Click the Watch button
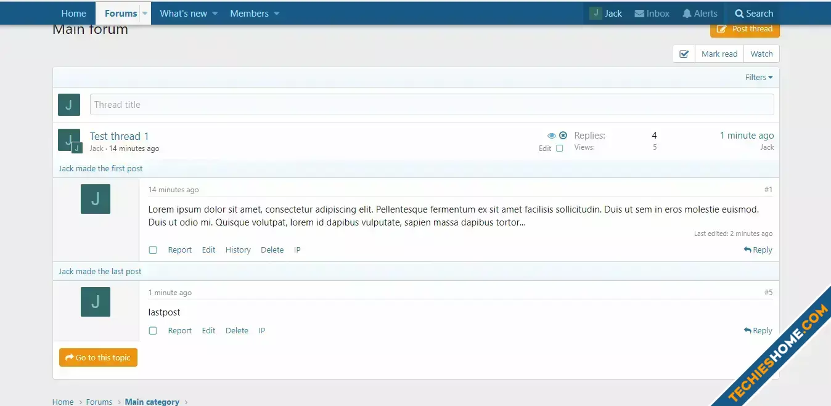This screenshot has width=831, height=406. coord(762,54)
